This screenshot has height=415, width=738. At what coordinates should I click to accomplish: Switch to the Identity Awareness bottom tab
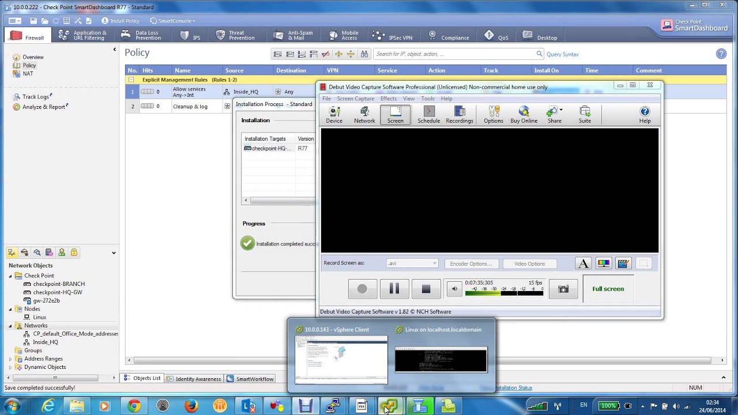point(194,379)
